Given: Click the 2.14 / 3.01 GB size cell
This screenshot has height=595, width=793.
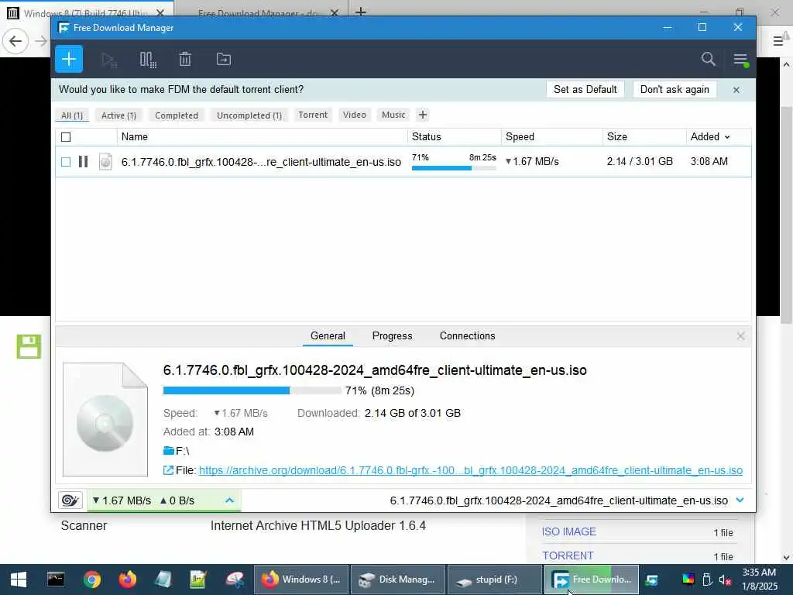Looking at the screenshot, I should pos(640,161).
